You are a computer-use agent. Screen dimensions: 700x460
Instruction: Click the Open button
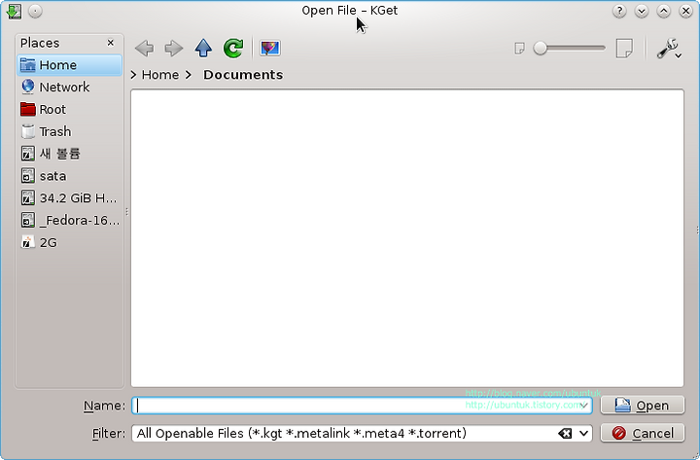pyautogui.click(x=642, y=406)
